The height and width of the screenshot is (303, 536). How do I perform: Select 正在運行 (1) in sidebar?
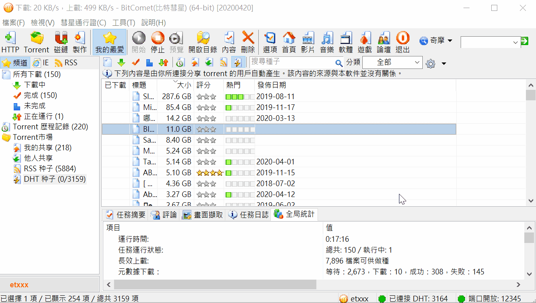(44, 116)
